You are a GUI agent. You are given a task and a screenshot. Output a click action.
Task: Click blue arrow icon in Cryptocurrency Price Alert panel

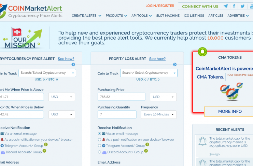click(x=73, y=65)
